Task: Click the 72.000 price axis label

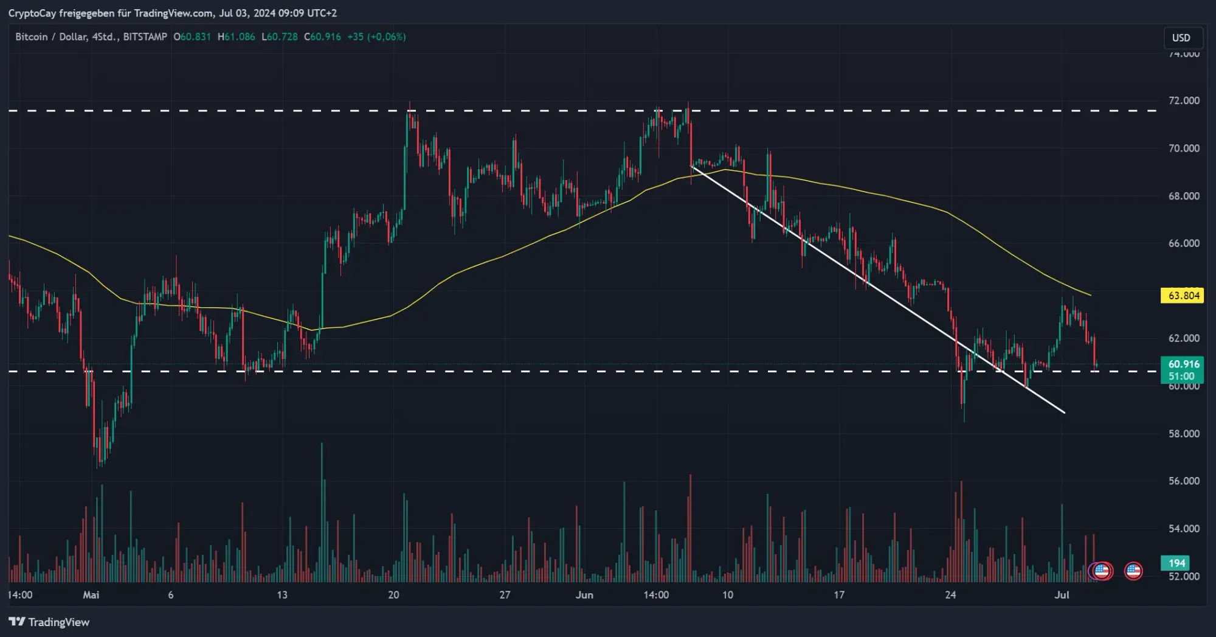Action: 1184,100
